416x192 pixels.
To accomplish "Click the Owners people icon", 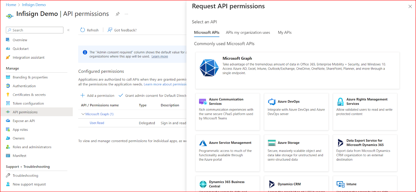I will click(x=8, y=138).
